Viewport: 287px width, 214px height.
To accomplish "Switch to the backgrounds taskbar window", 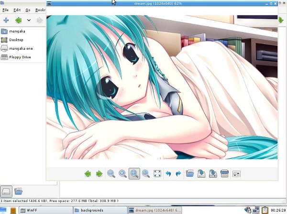I will pos(100,210).
